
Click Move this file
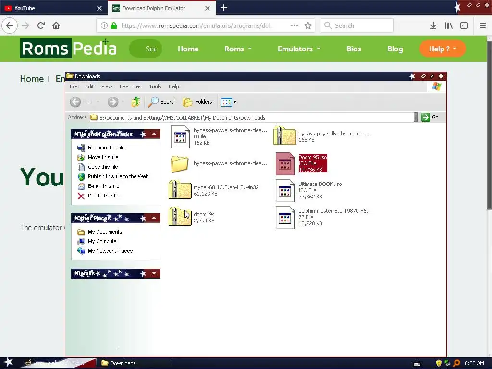tap(103, 157)
